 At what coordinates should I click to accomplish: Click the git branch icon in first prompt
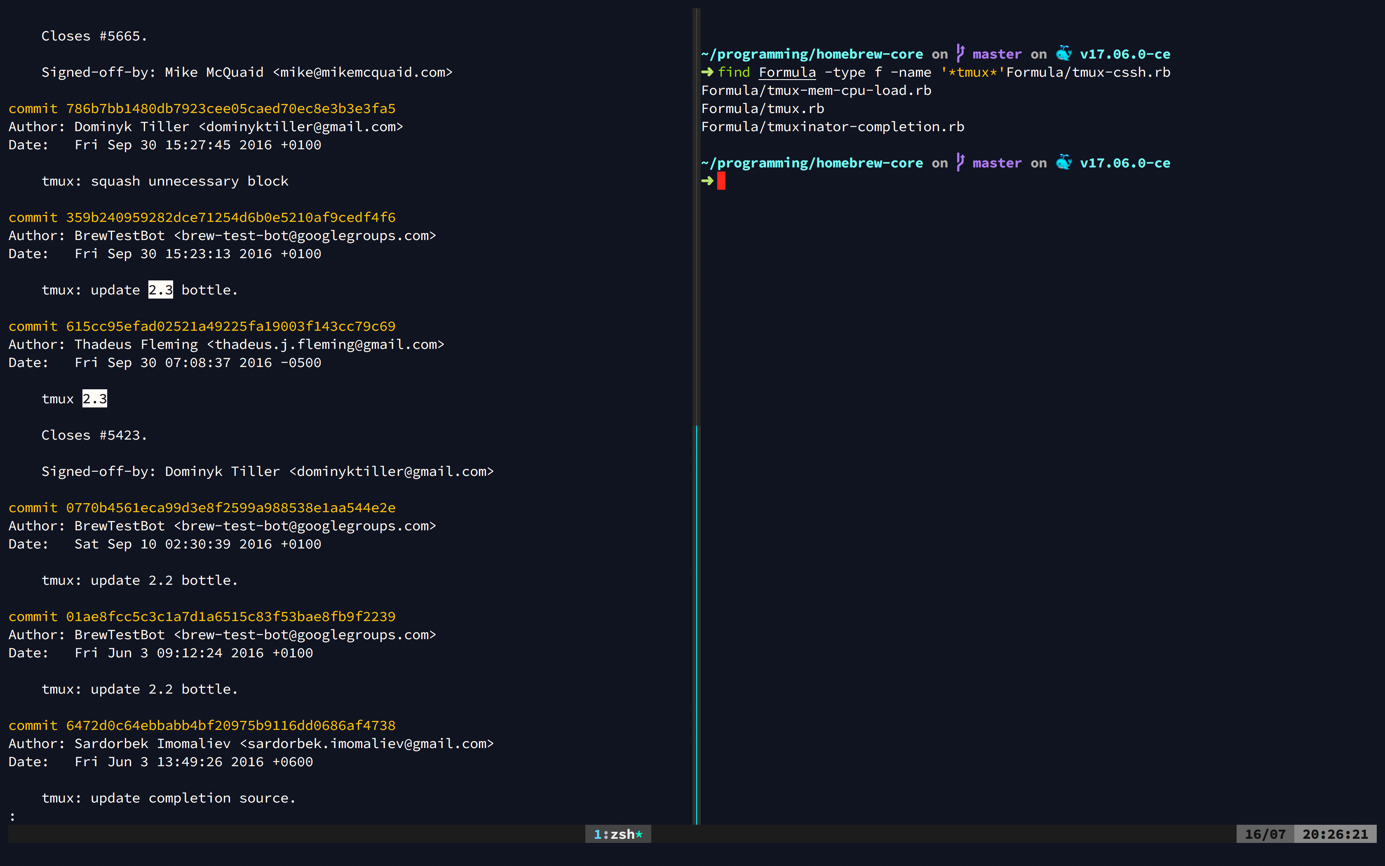[960, 53]
